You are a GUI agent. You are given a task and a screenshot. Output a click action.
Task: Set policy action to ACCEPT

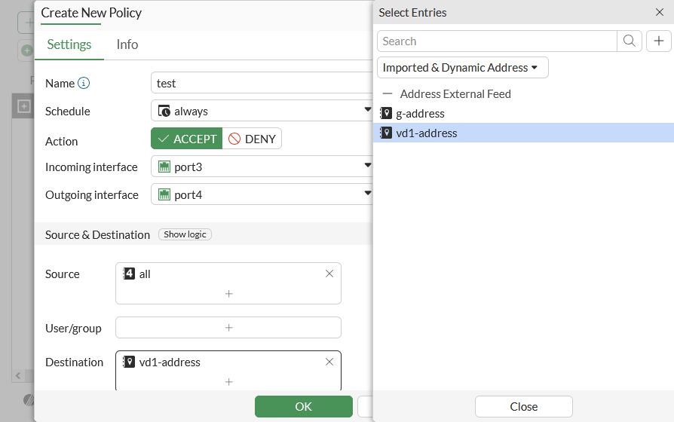187,139
